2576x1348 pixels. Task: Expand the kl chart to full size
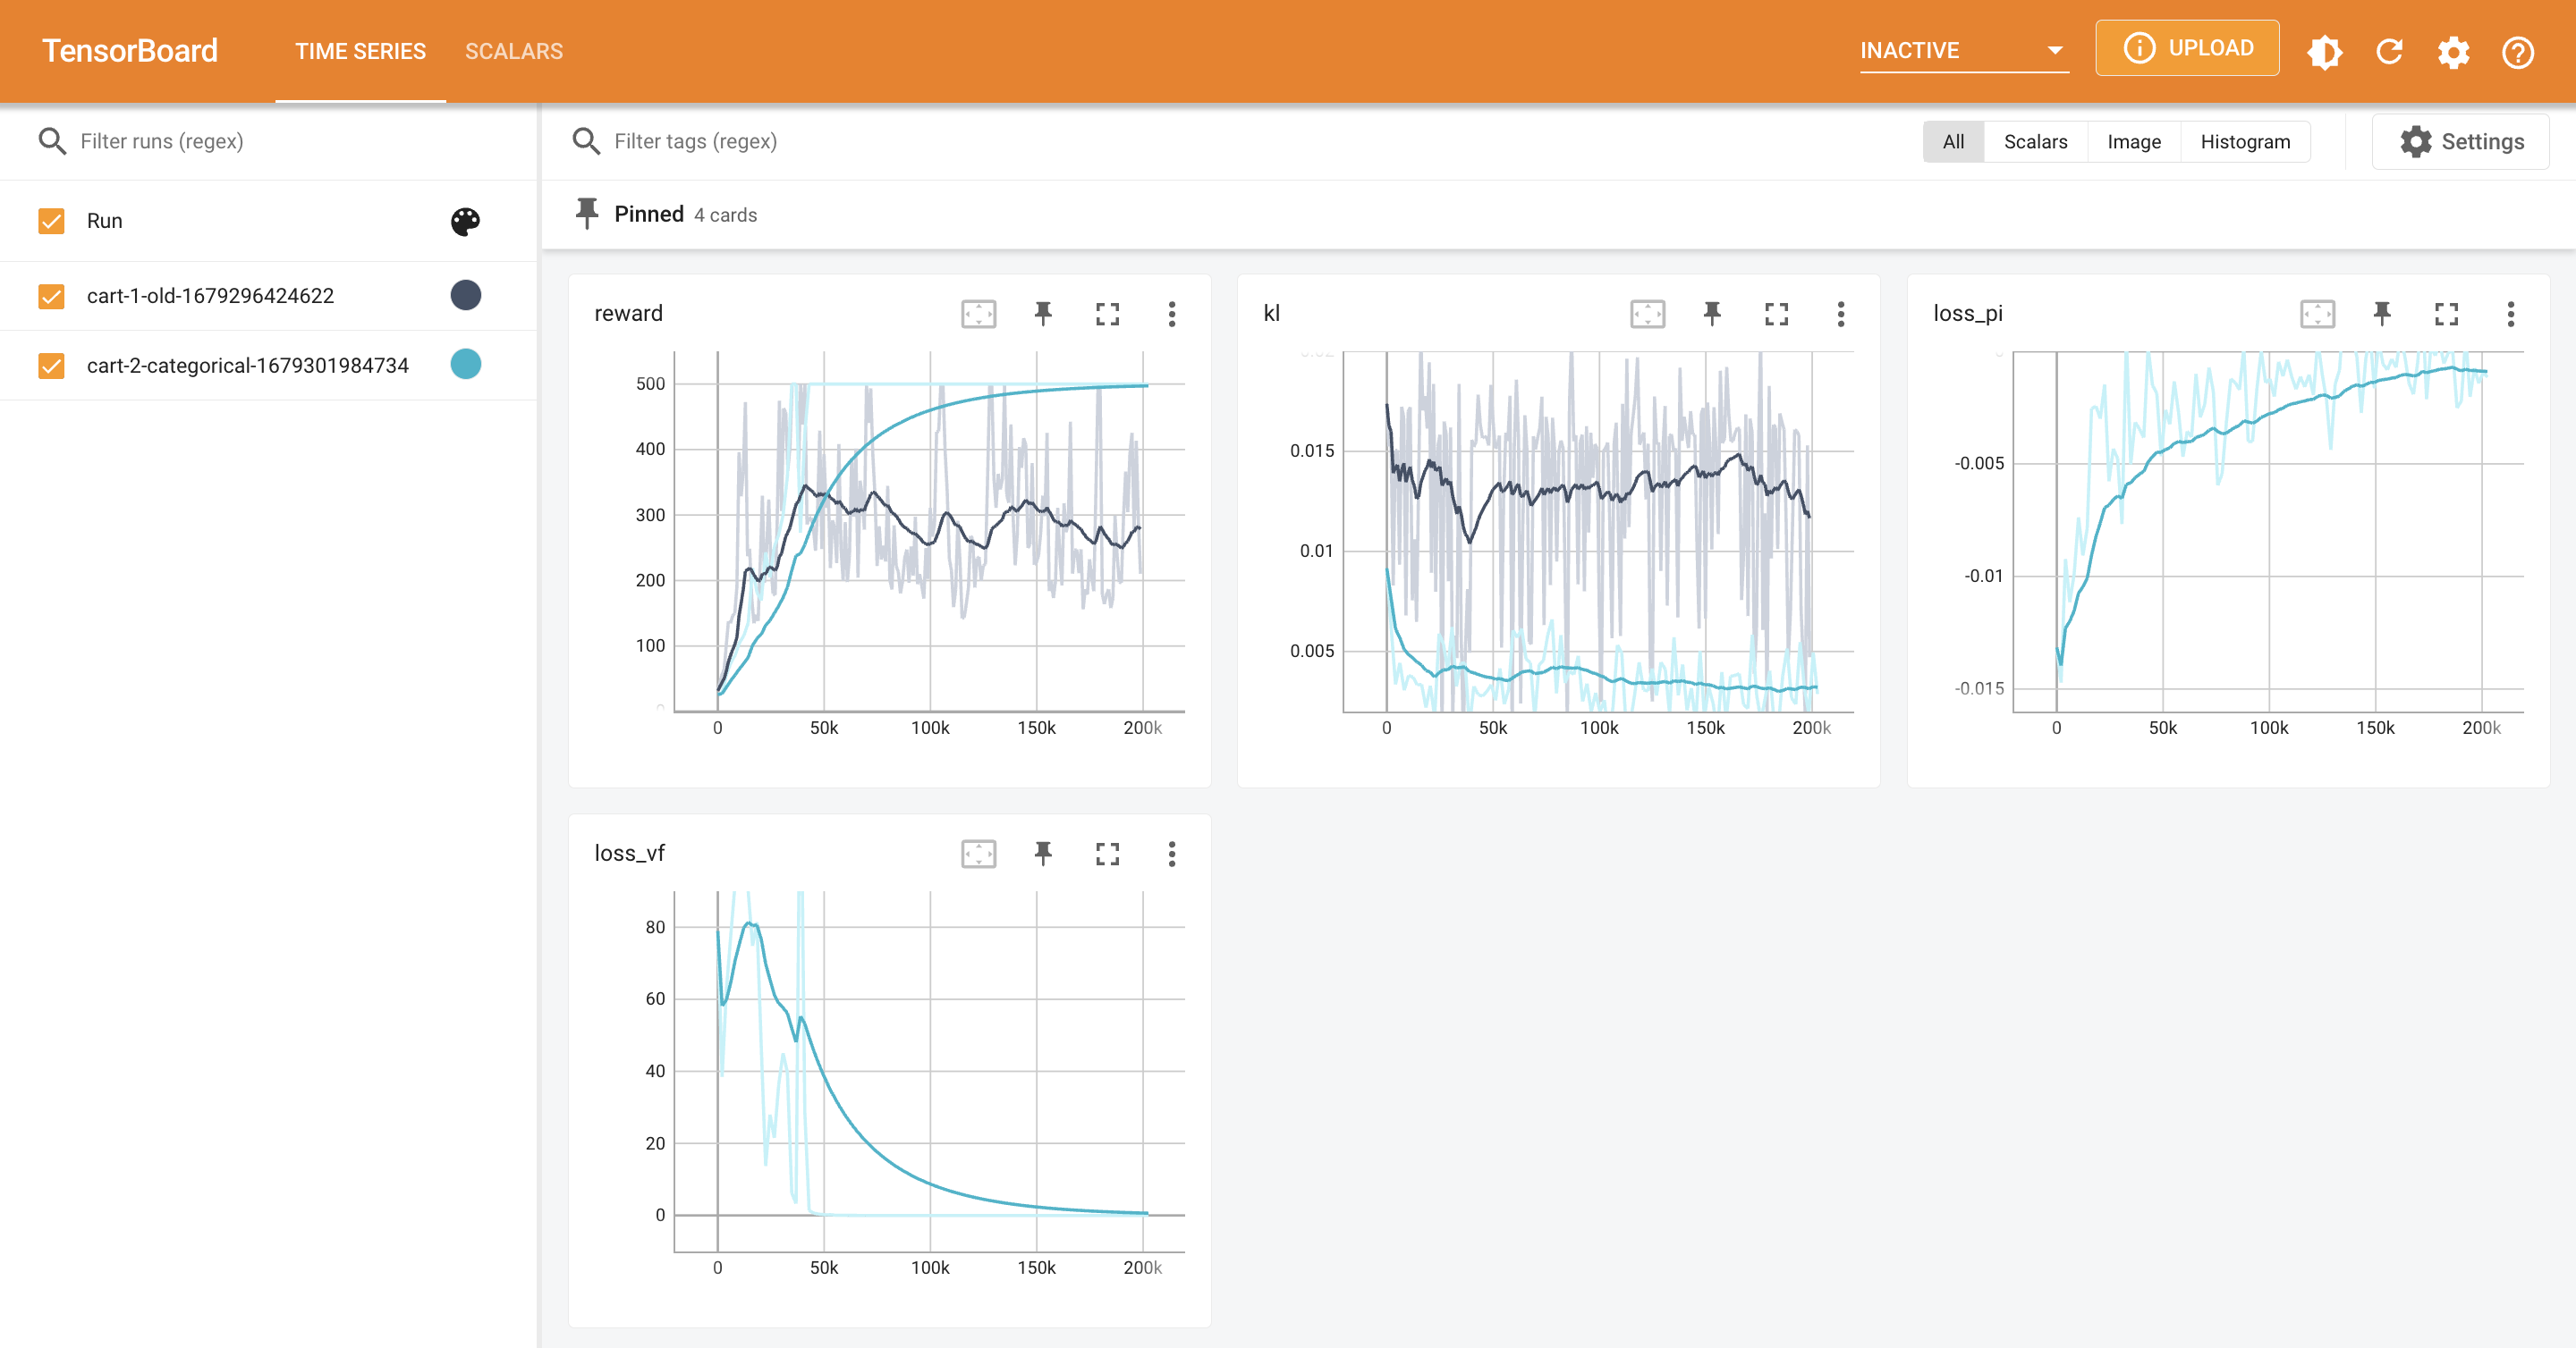[1776, 314]
